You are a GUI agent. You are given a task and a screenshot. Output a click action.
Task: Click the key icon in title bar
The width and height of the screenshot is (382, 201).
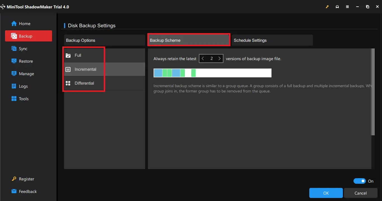tap(327, 7)
